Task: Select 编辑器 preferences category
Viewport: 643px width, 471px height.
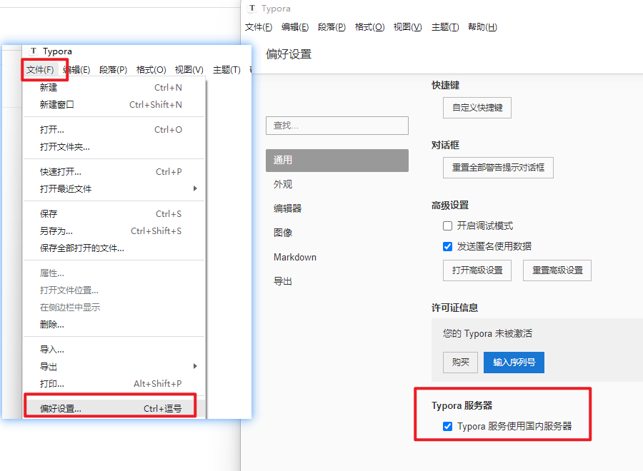Action: (x=337, y=208)
